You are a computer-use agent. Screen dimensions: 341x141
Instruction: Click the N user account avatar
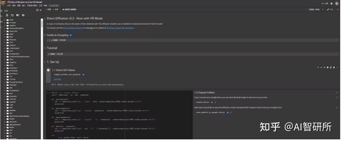click(337, 4)
